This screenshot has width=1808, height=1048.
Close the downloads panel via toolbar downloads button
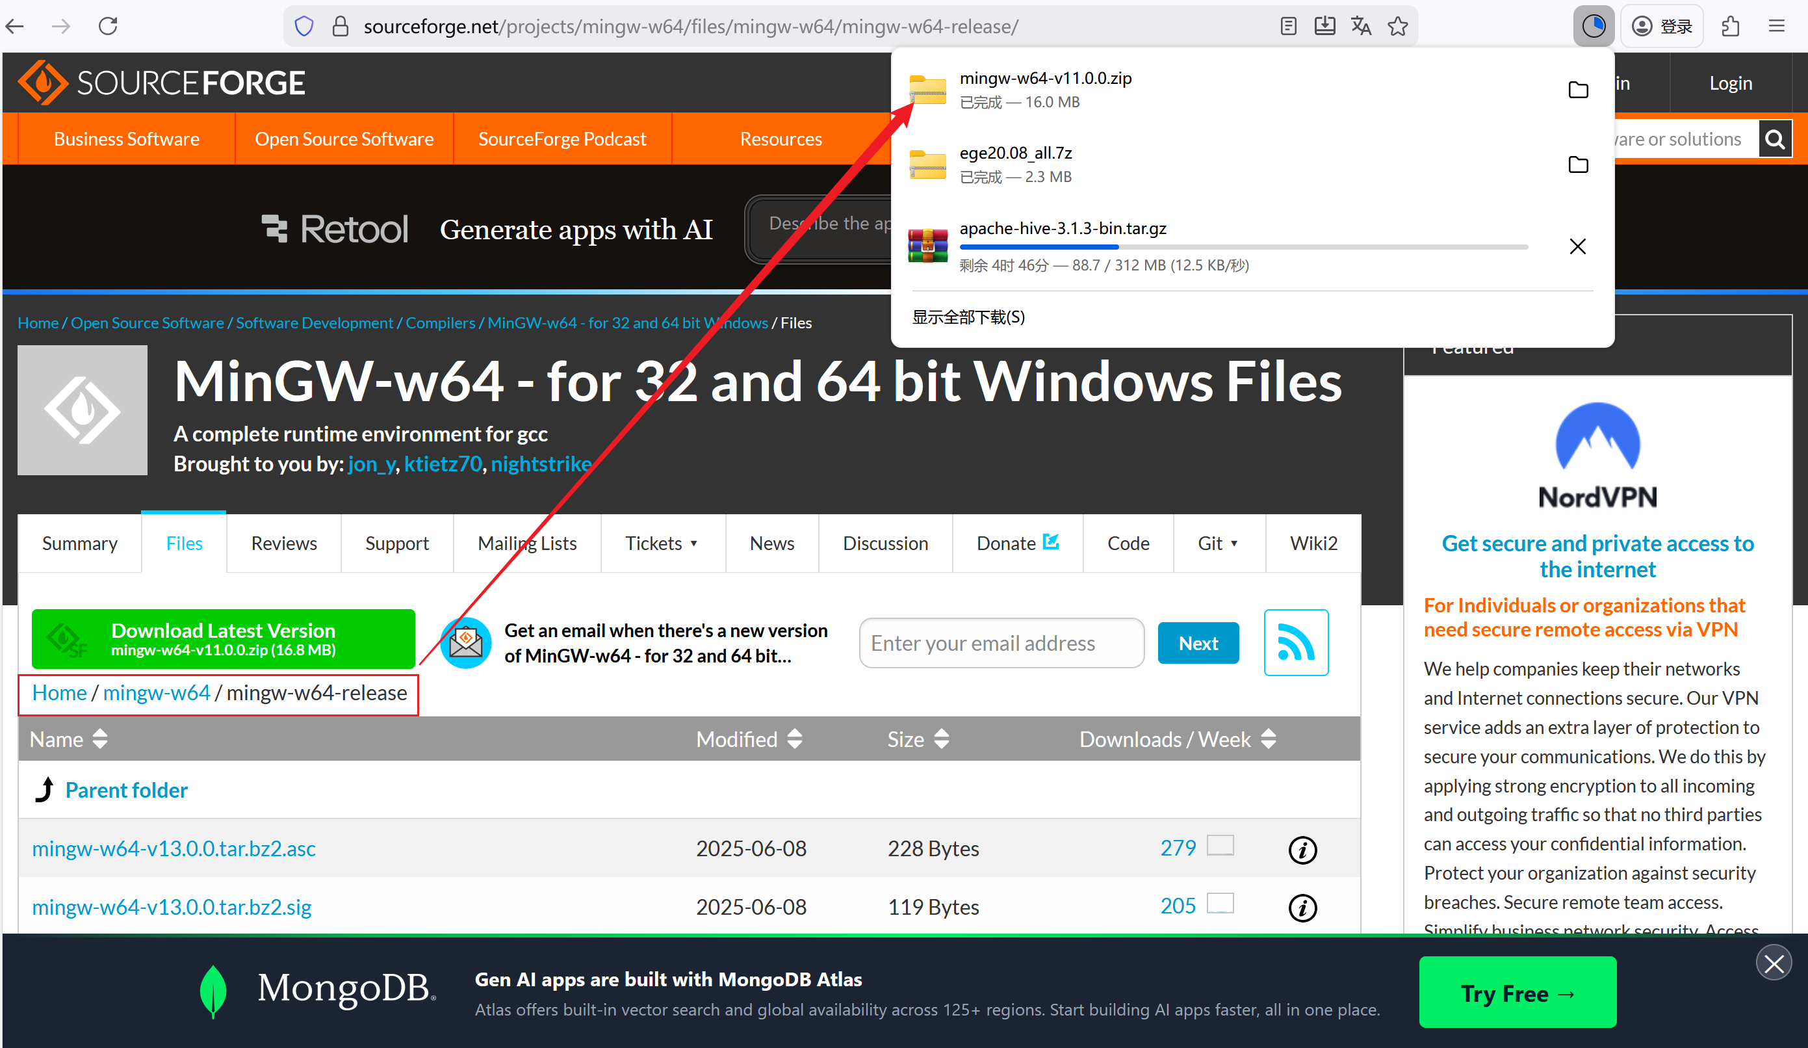(1594, 27)
